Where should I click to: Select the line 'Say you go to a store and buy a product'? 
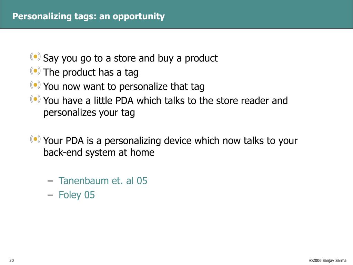click(130, 58)
